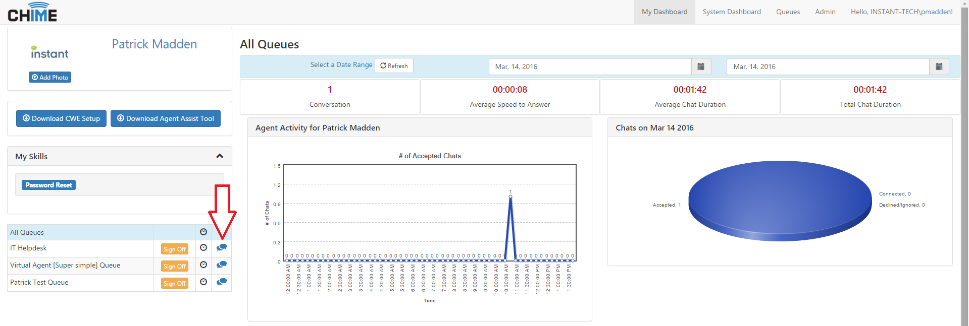Go to the Queues tab

tap(788, 12)
